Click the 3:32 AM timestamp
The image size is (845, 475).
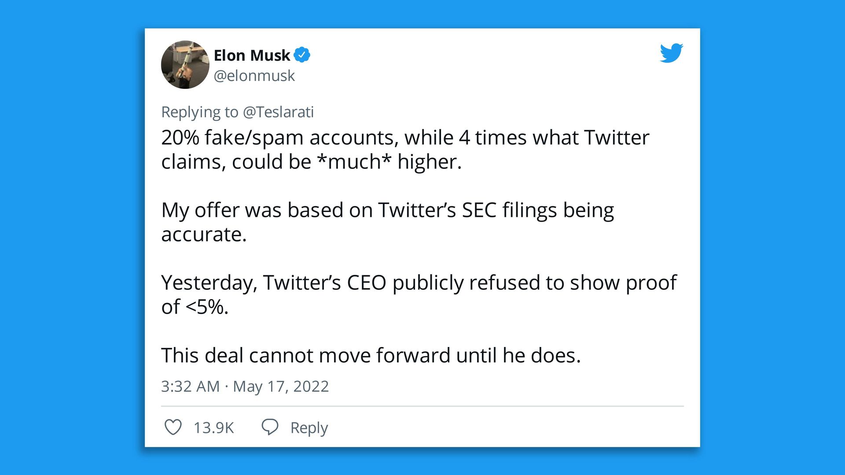coord(190,386)
